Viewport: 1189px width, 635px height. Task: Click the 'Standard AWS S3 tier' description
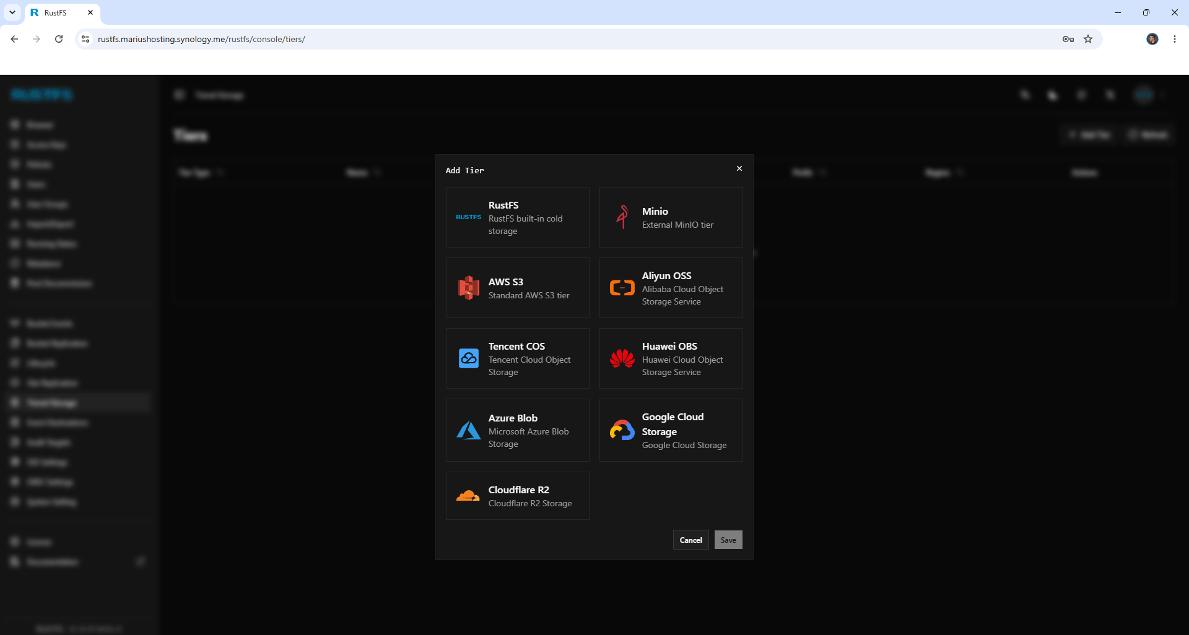click(529, 295)
